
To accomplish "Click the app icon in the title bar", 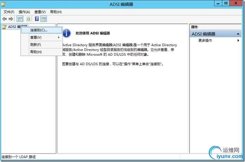I will point(3,4).
